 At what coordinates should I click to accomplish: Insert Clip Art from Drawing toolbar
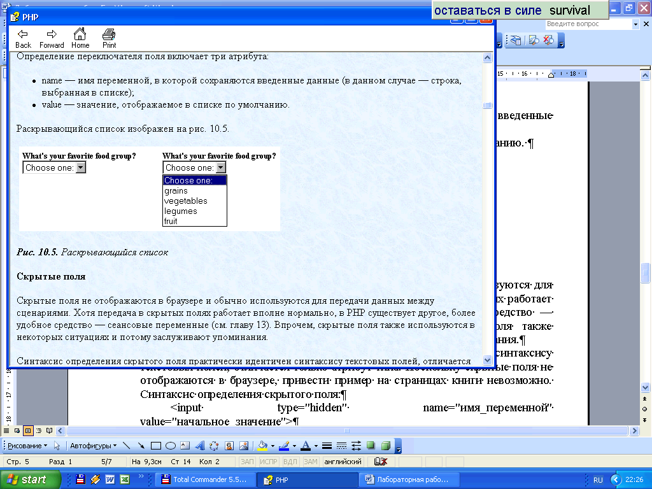click(229, 446)
